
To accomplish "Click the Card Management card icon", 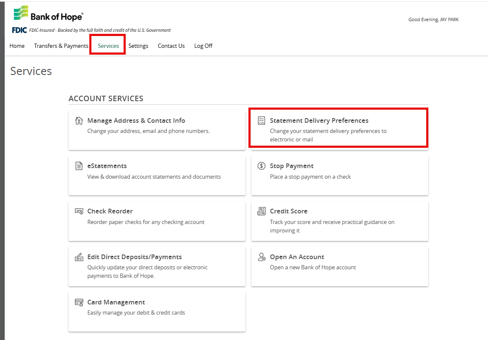I will (79, 302).
